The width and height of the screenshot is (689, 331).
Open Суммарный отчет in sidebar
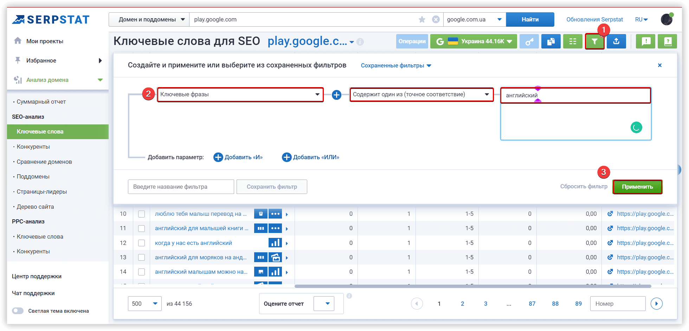41,102
